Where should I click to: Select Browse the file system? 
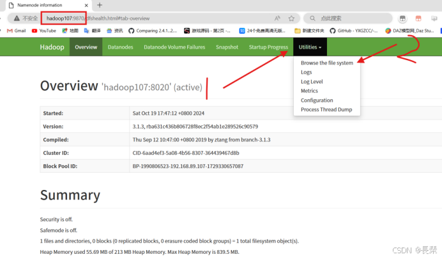(x=326, y=63)
